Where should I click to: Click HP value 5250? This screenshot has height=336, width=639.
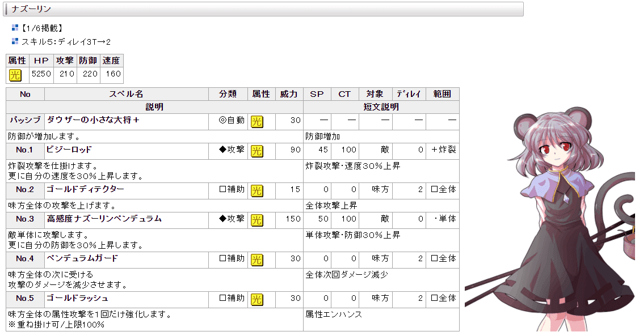click(41, 74)
